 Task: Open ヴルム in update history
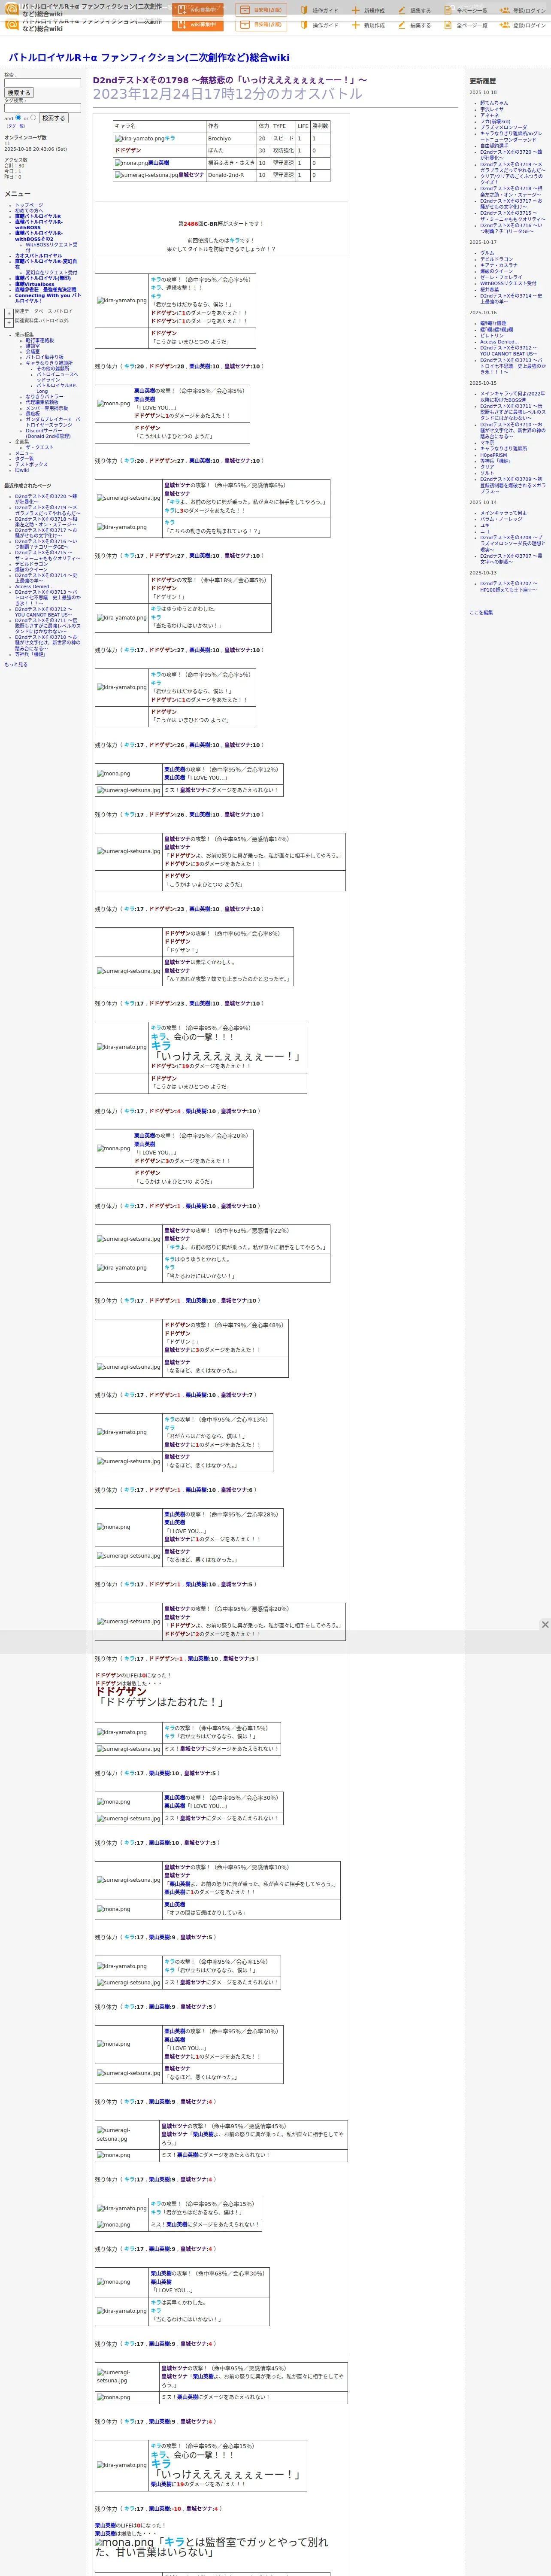coord(487,253)
